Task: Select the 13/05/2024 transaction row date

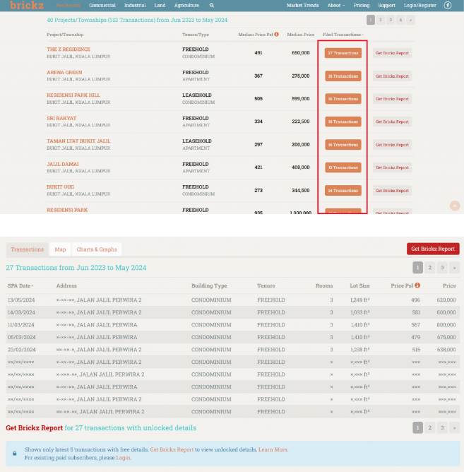Action: point(21,300)
